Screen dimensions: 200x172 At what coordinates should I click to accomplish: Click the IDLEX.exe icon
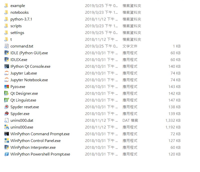(6, 60)
